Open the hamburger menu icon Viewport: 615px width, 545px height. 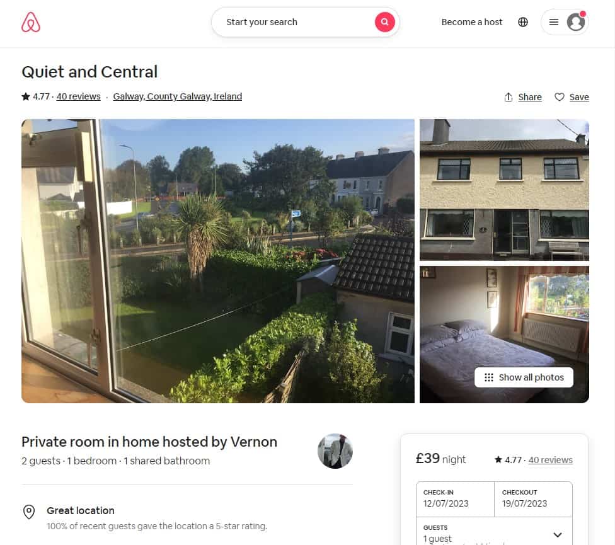[553, 22]
